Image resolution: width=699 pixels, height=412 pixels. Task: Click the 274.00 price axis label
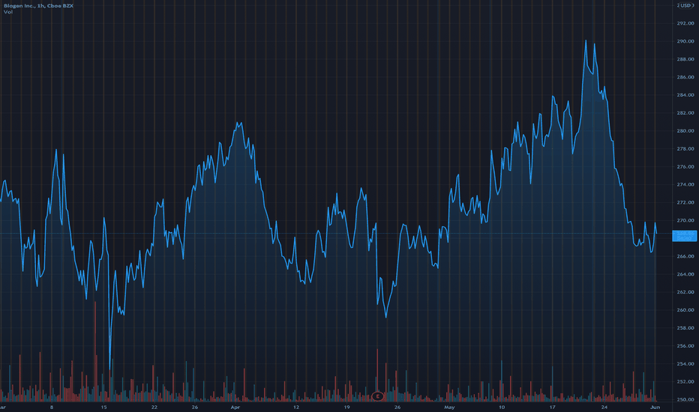[685, 184]
